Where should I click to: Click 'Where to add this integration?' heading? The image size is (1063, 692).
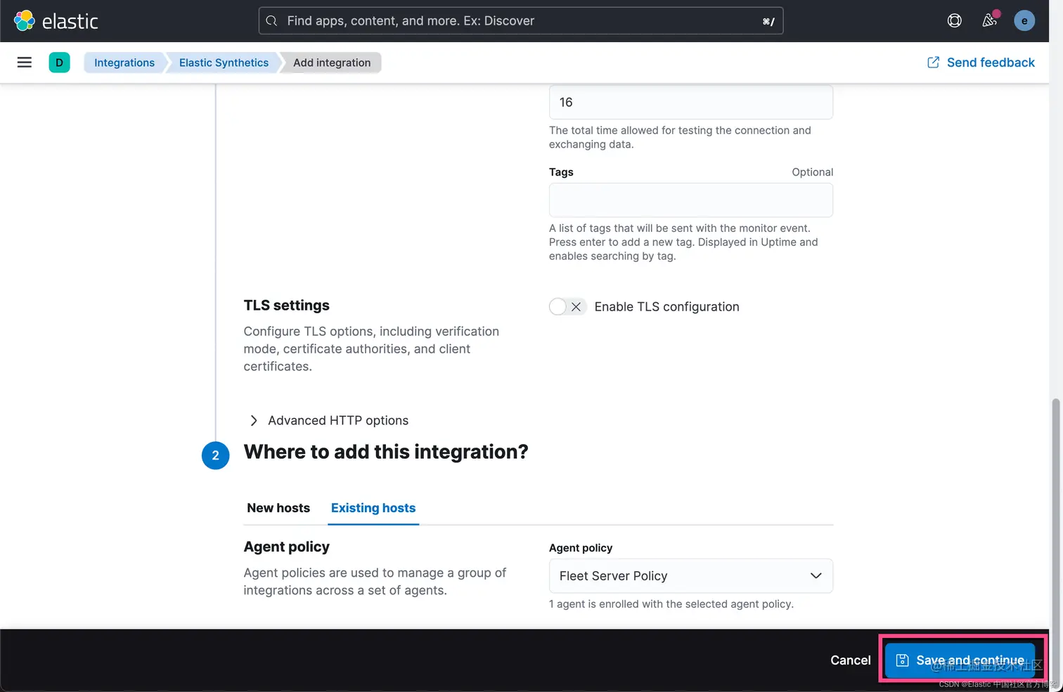386,452
